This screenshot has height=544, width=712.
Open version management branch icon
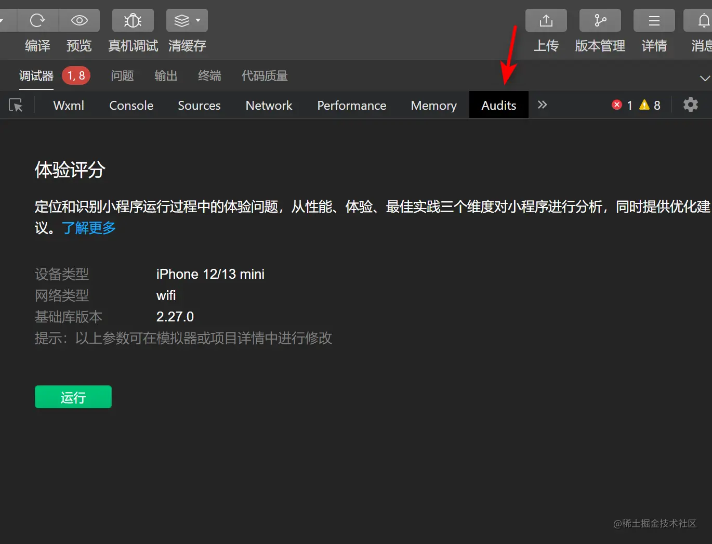(600, 20)
